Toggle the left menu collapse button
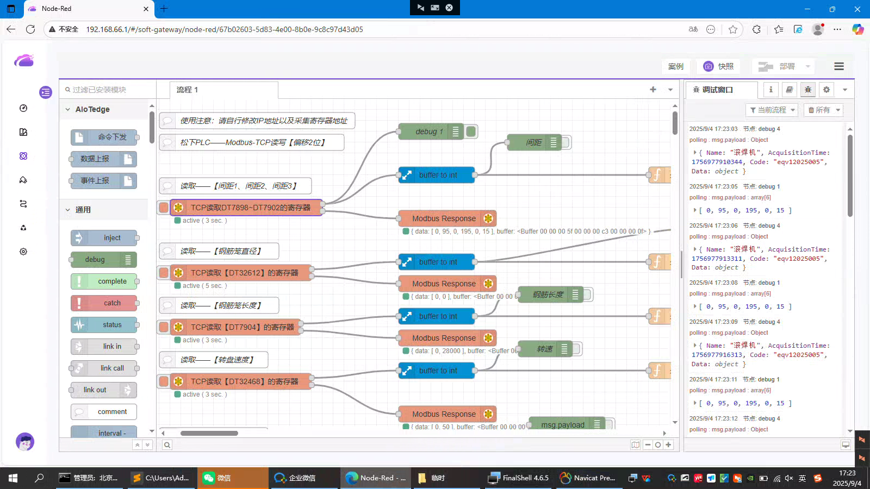Image resolution: width=870 pixels, height=489 pixels. click(45, 92)
